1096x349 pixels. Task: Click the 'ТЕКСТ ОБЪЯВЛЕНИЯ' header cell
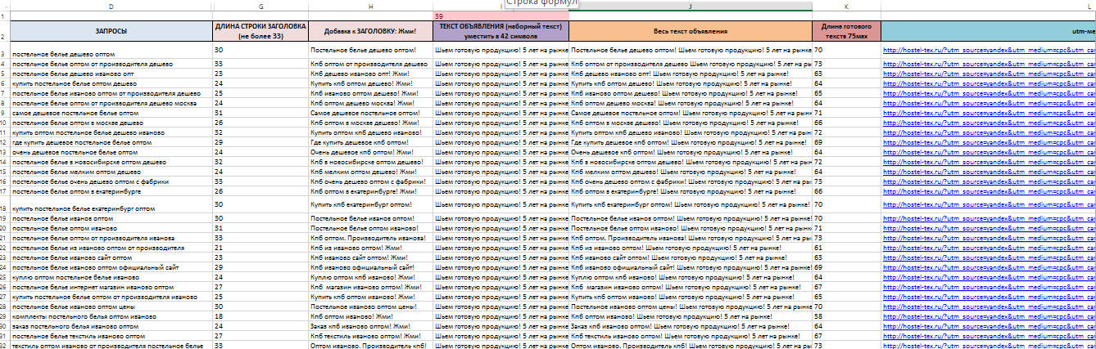pyautogui.click(x=500, y=31)
